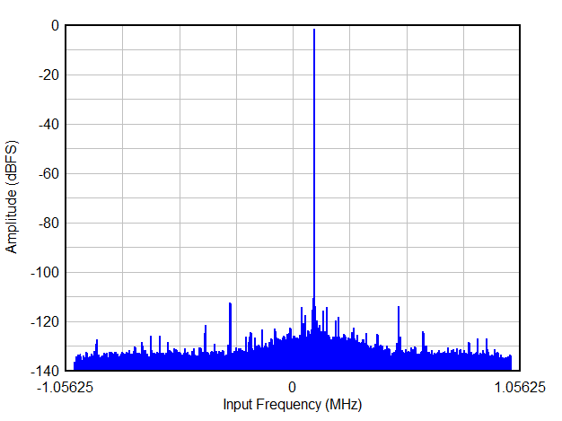The image size is (562, 421).
Task: Select the -40 y-axis tick label
Action: pos(48,125)
